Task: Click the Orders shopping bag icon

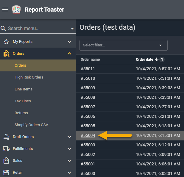Action: (x=6, y=54)
